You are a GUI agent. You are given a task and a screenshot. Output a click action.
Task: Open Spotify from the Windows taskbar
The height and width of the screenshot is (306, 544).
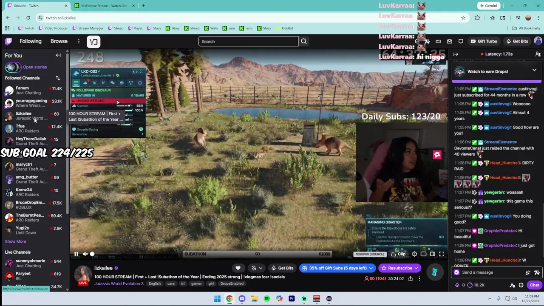267,299
